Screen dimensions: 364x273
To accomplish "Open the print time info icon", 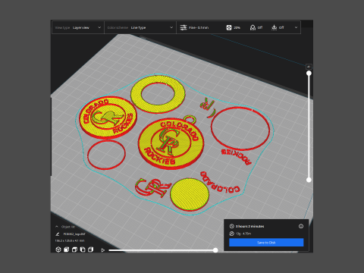I will (301, 226).
